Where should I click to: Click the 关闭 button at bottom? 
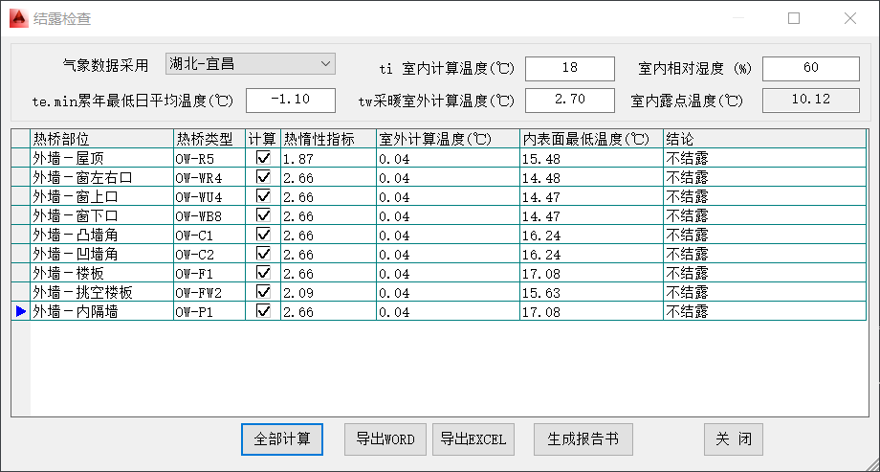734,439
